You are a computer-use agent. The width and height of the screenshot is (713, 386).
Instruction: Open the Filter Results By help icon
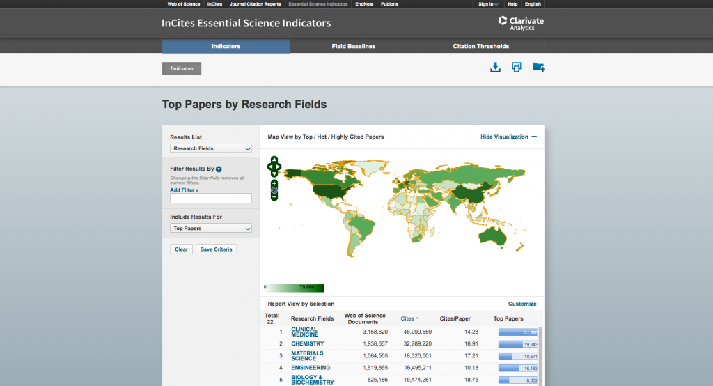(219, 169)
